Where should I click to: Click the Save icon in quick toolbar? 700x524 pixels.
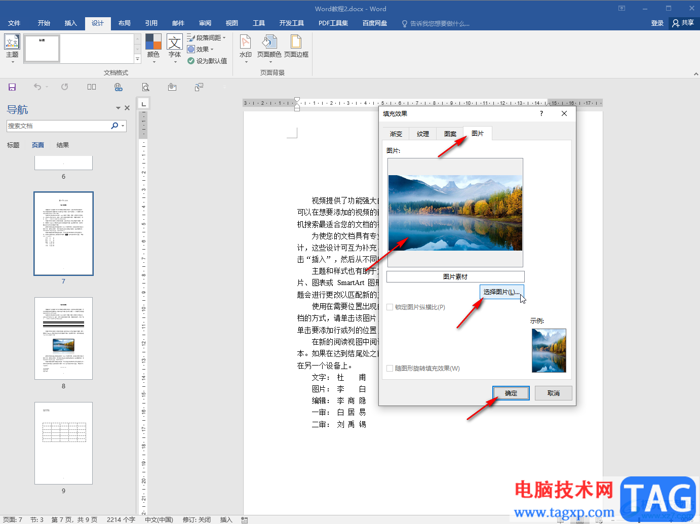pos(12,87)
